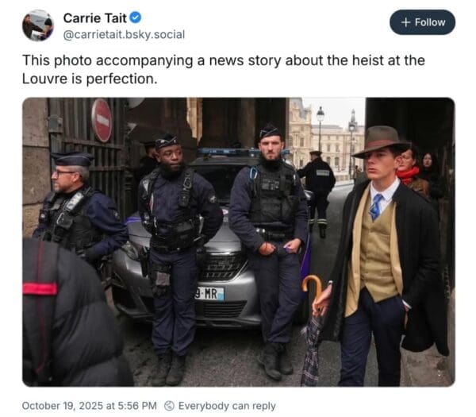
Task: Open the October 19, 2025 timestamp
Action: pos(89,405)
